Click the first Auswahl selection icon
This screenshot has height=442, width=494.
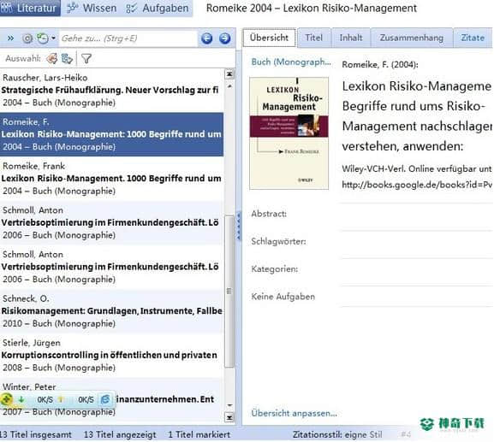click(52, 58)
